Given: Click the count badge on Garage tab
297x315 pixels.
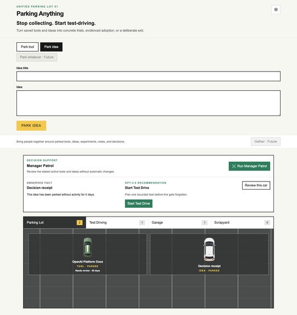Looking at the screenshot, I should [x=204, y=223].
